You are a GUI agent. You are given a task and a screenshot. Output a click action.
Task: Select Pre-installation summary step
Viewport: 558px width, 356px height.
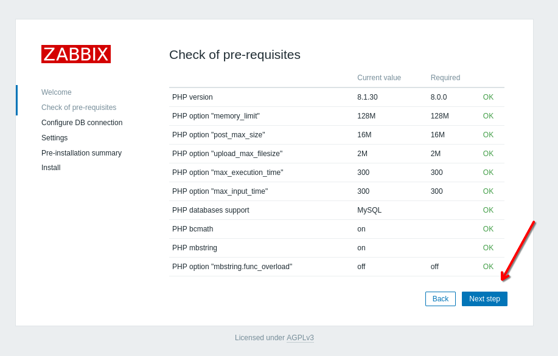pos(82,153)
